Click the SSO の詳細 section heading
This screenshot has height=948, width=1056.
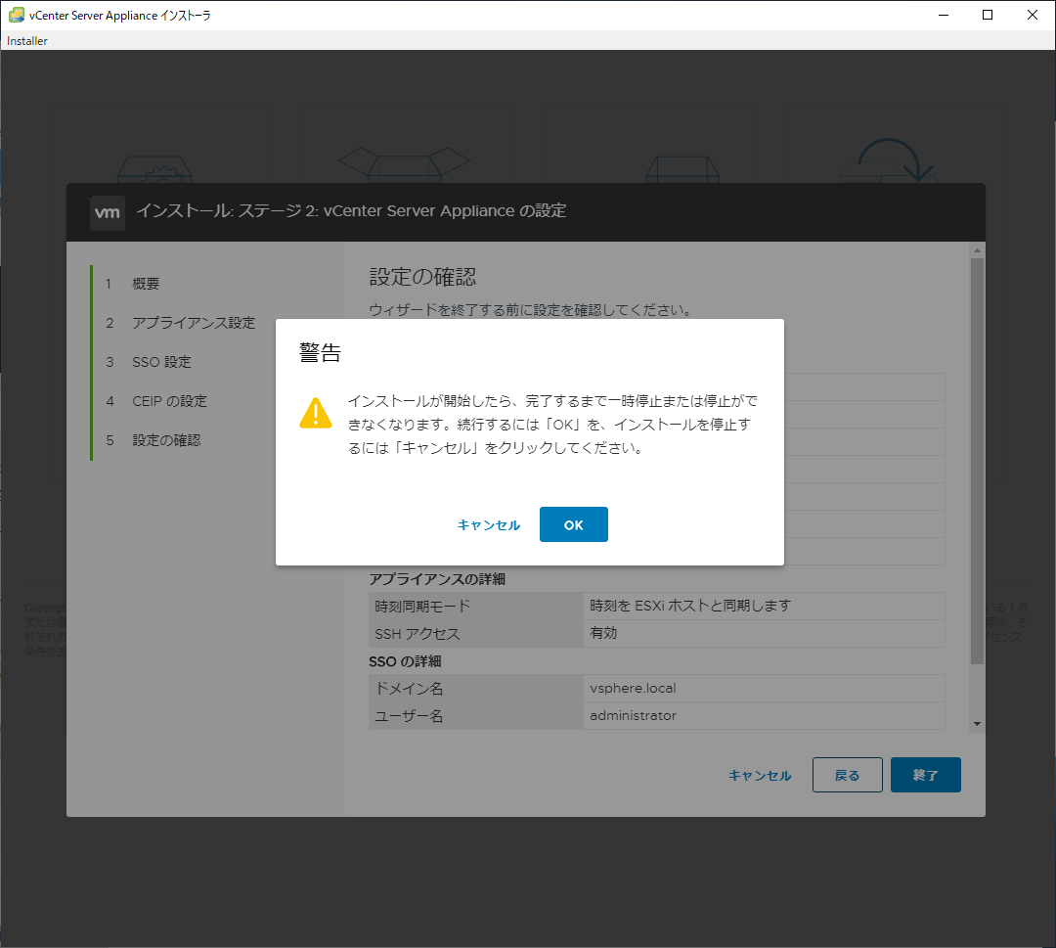tap(405, 661)
